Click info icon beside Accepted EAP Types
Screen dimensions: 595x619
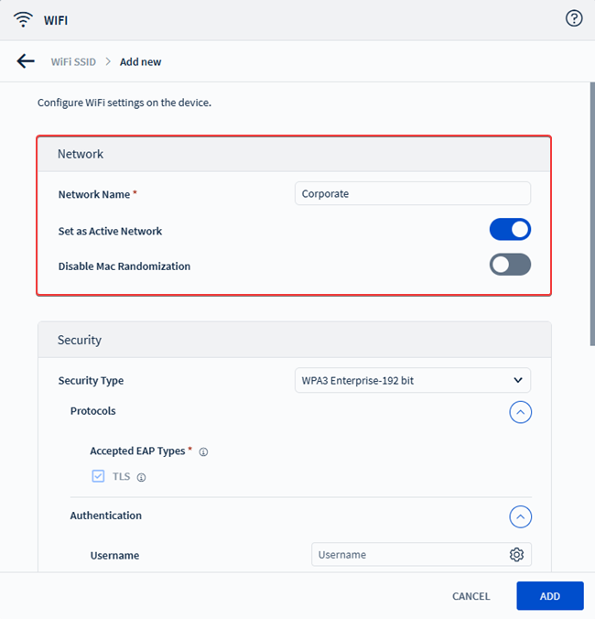pos(203,451)
